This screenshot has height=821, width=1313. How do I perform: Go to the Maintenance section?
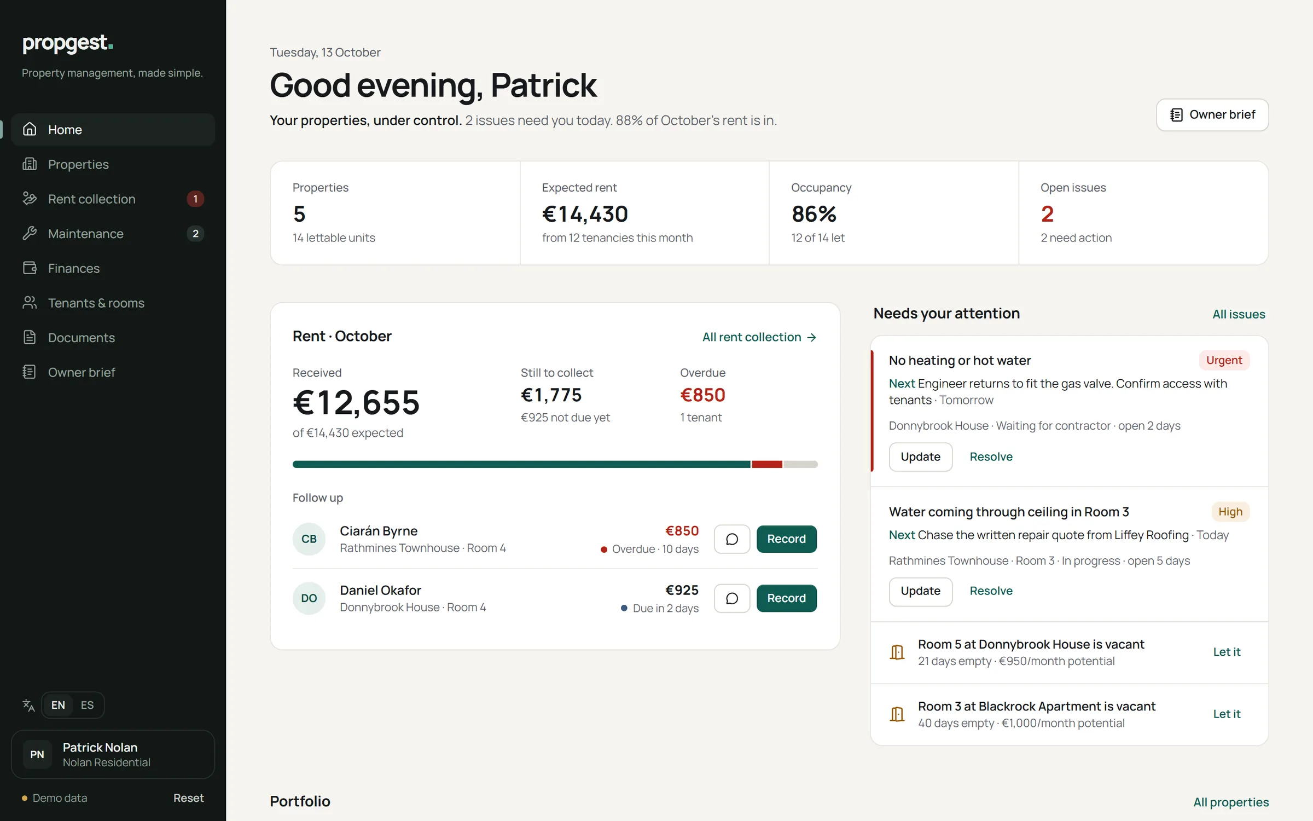pos(113,233)
